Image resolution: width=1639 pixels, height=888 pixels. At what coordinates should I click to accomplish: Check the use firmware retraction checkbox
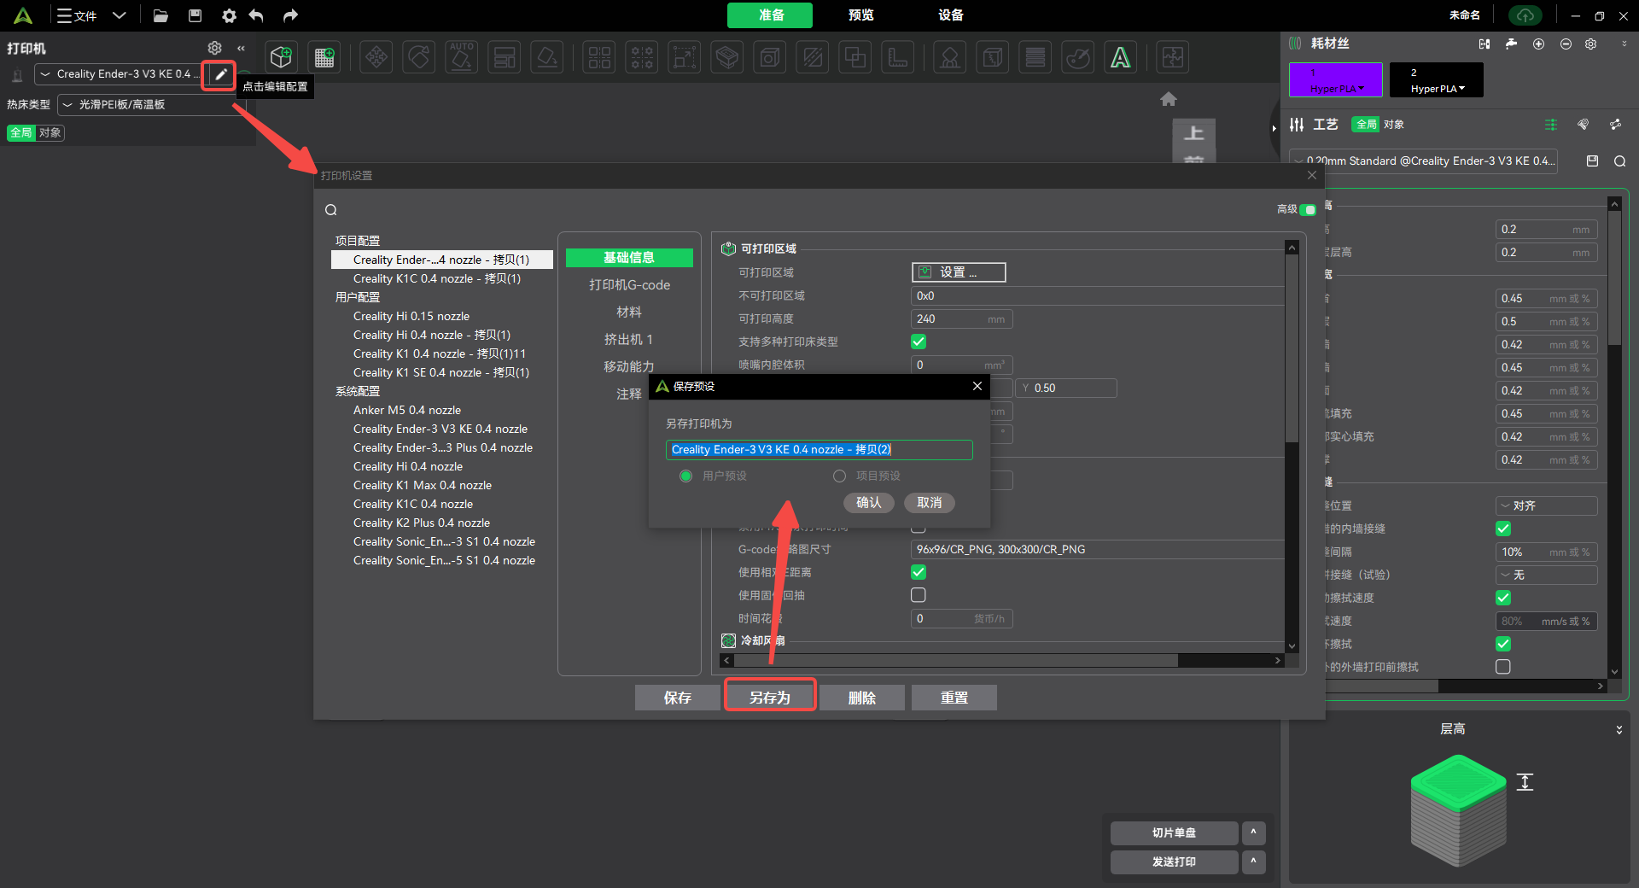click(919, 595)
